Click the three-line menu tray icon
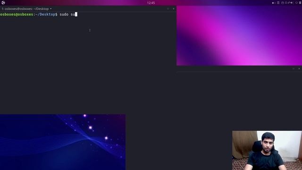302x170 pixels. 278,3
